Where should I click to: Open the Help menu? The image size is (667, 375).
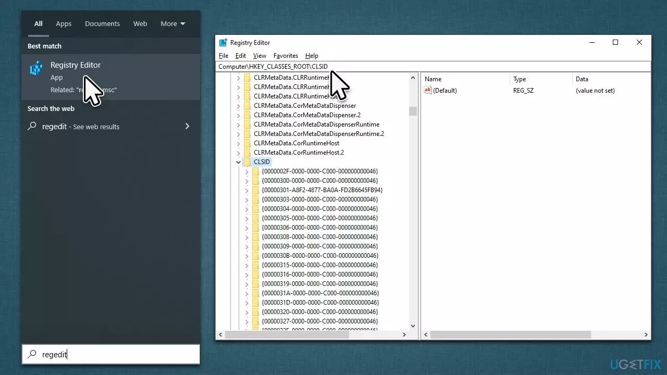(x=312, y=56)
